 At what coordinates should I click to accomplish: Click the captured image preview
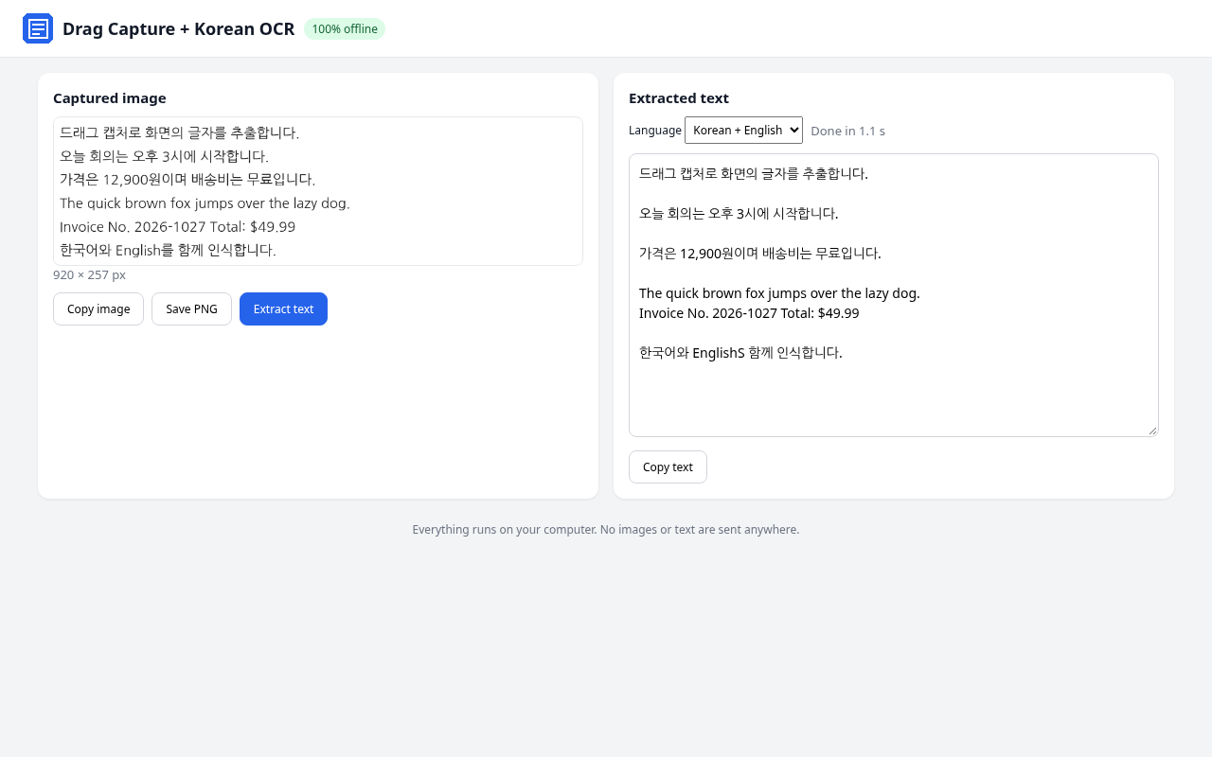tap(318, 191)
